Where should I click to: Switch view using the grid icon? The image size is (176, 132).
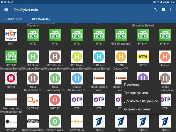click(164, 10)
